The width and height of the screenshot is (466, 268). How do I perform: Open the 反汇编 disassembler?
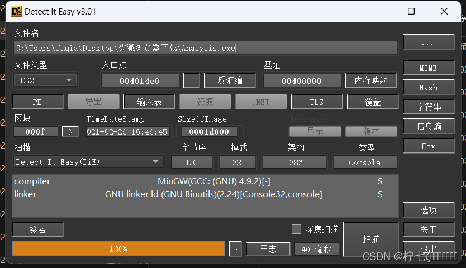(230, 80)
